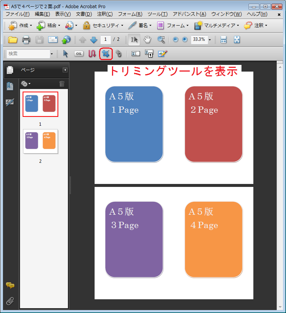Screen dimensions: 286x313
Task: Choose the TouchUp Reading Order tool
Action: [x=149, y=54]
